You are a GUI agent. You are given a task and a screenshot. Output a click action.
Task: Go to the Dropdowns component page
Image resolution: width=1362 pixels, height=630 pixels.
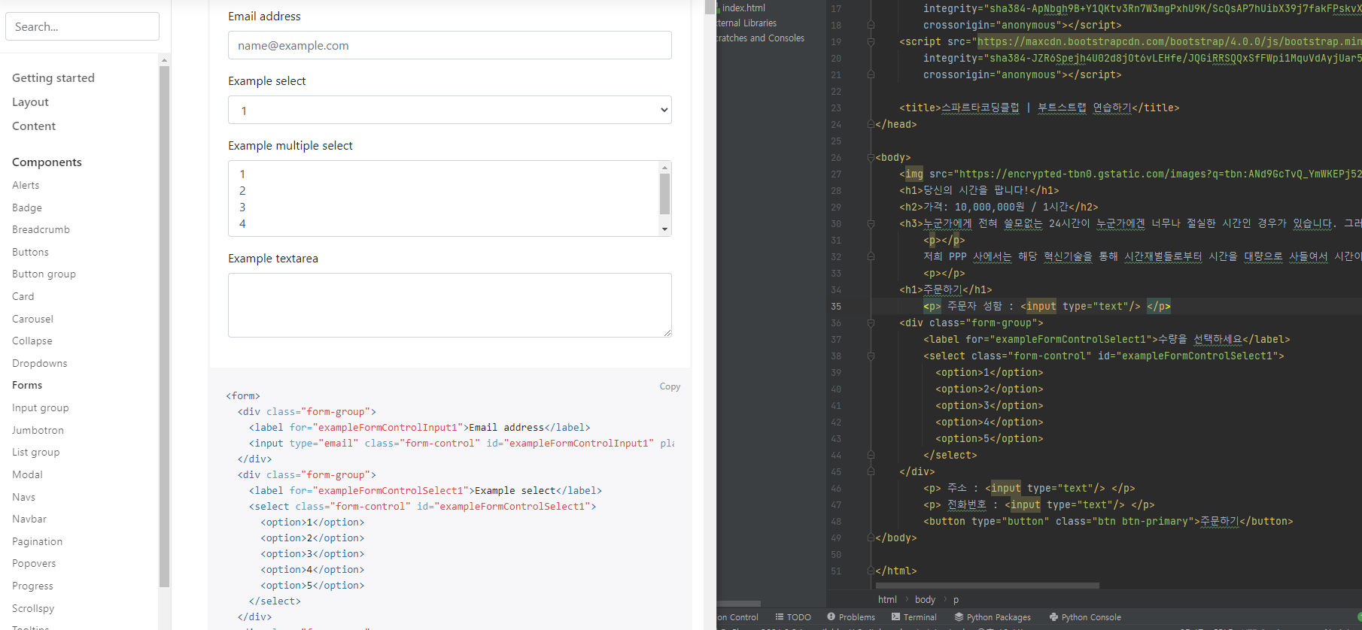[40, 363]
